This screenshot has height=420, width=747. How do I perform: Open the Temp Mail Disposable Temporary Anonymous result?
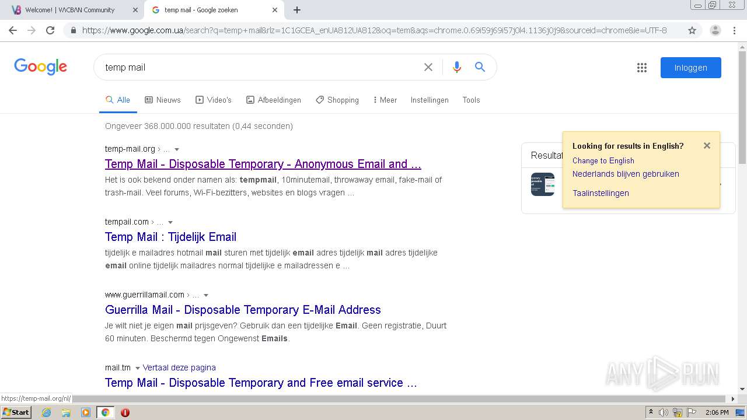[263, 164]
